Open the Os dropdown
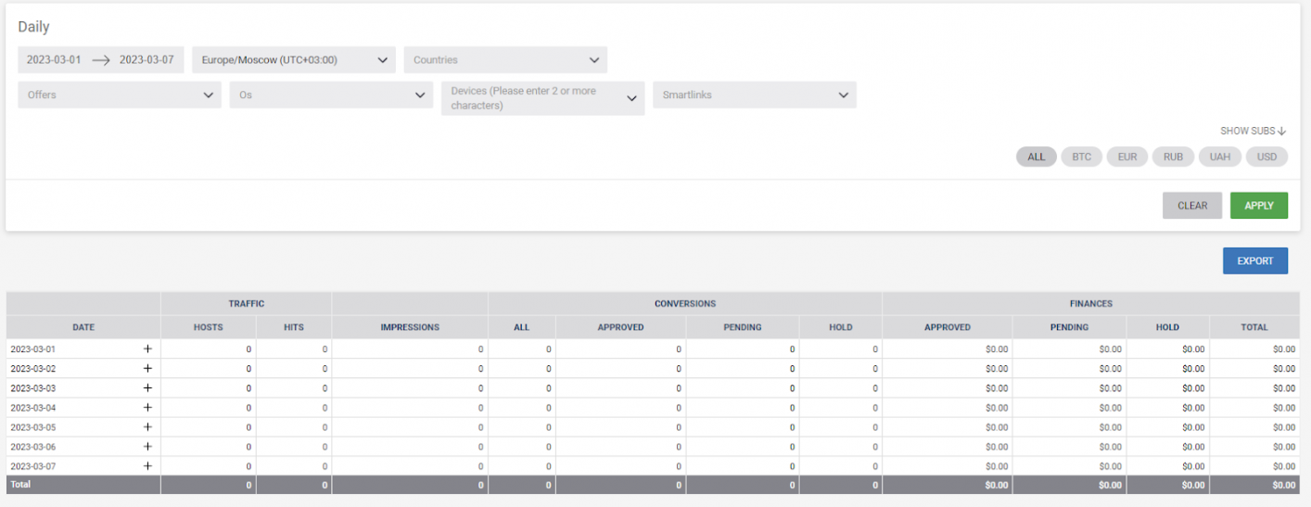 click(x=331, y=95)
